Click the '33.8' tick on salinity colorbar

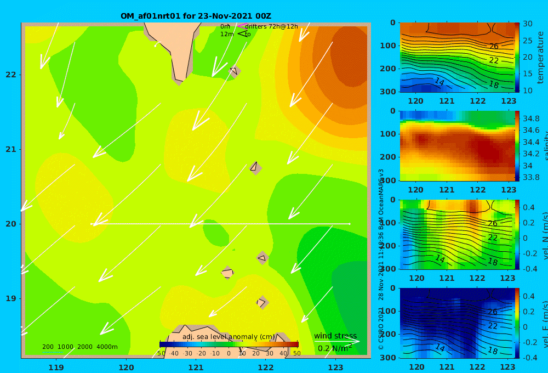point(531,177)
